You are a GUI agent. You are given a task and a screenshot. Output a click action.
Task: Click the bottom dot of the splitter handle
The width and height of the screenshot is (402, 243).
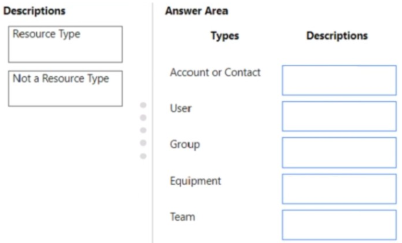143,156
